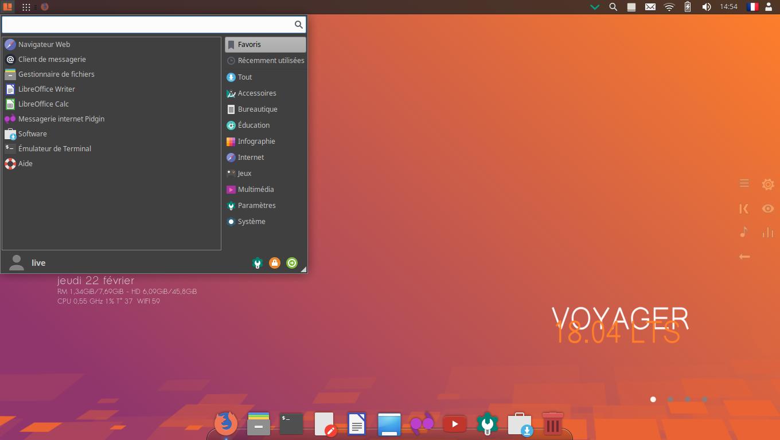Open file manager from the dock
780x440 pixels.
[259, 424]
